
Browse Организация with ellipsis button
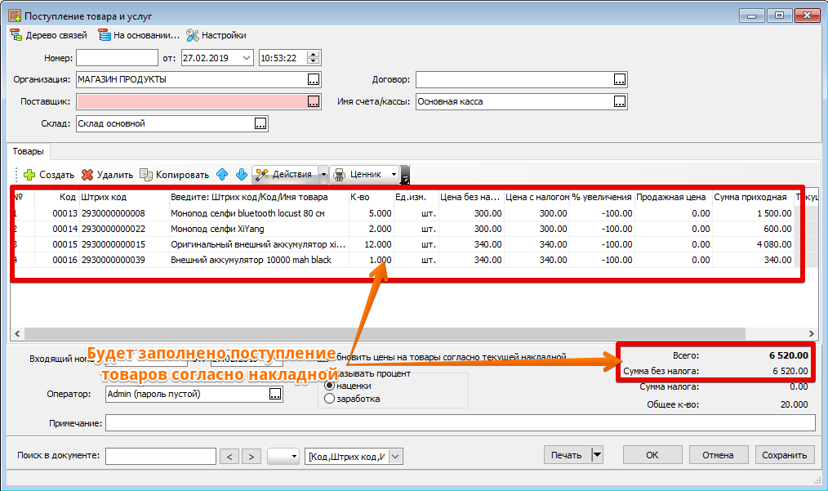(314, 80)
